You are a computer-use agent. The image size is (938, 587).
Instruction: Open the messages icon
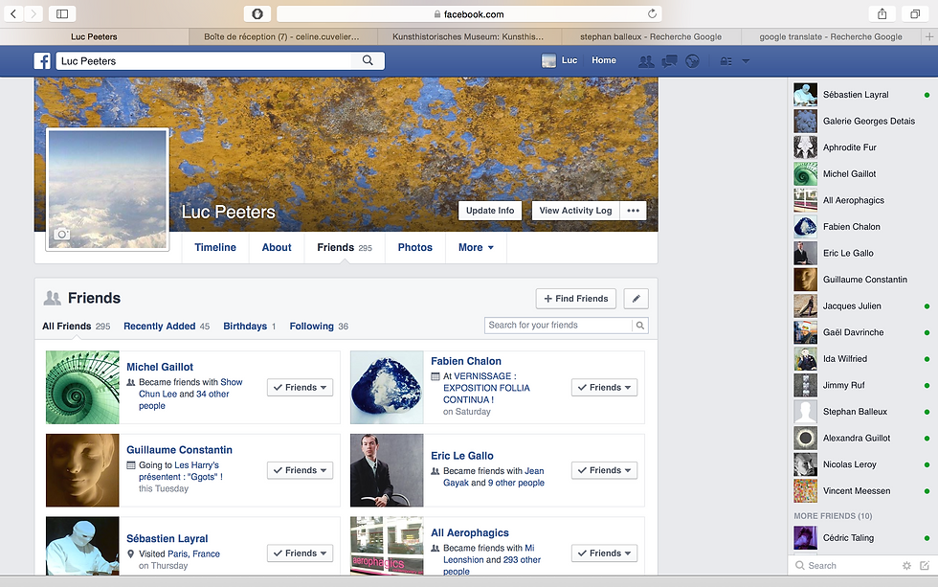tap(669, 61)
